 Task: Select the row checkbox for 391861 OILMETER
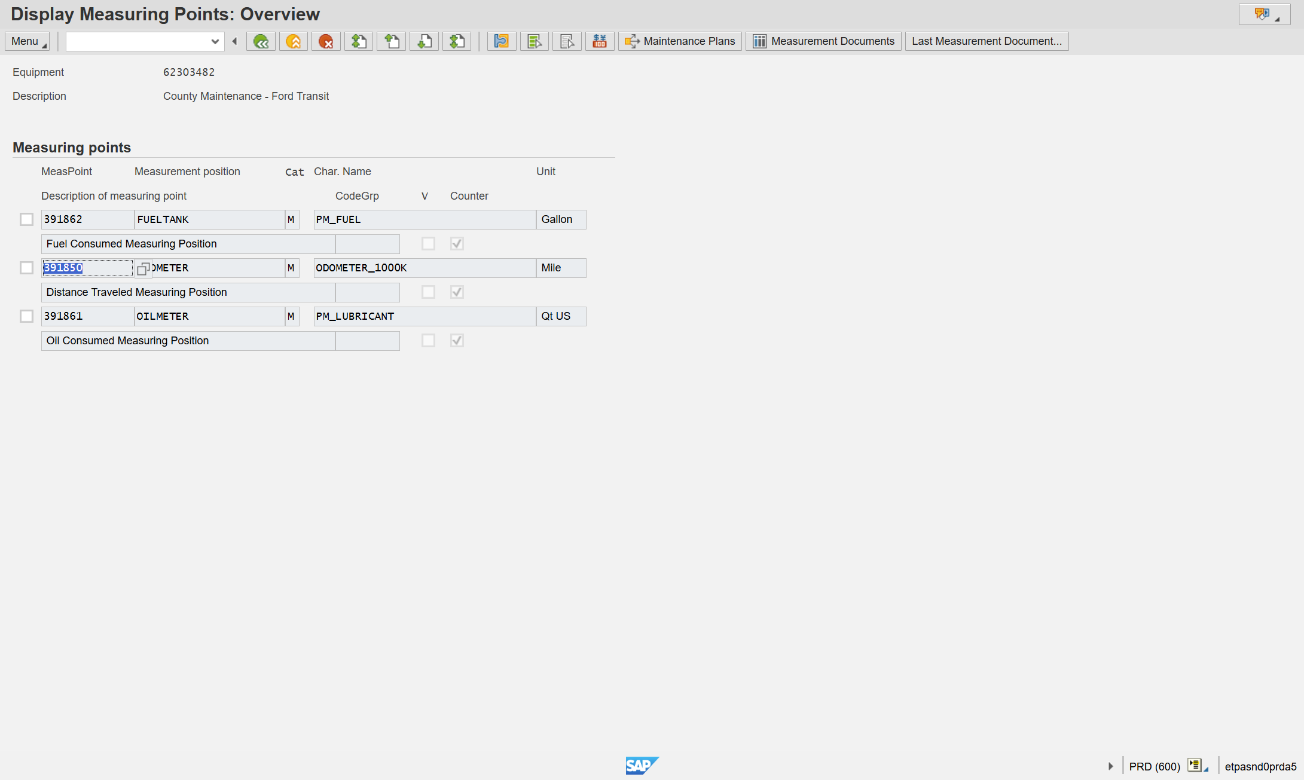26,316
